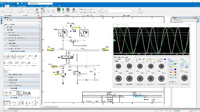Click the zoom-in magnifier in the status bar

coord(161,111)
